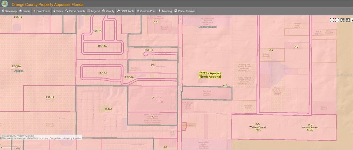Click the PD zoning label
353x150 pixels.
[x=153, y=65]
